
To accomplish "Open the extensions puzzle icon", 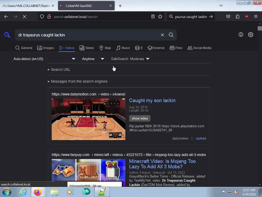I will [237, 17].
